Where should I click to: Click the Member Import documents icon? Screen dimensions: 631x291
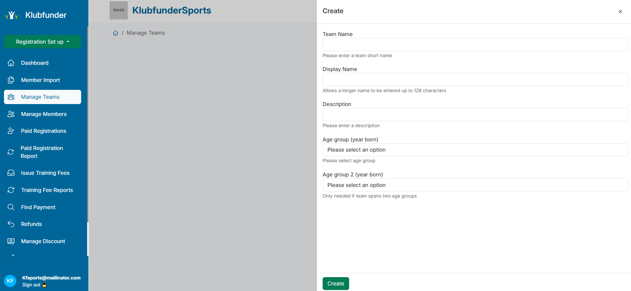11,80
